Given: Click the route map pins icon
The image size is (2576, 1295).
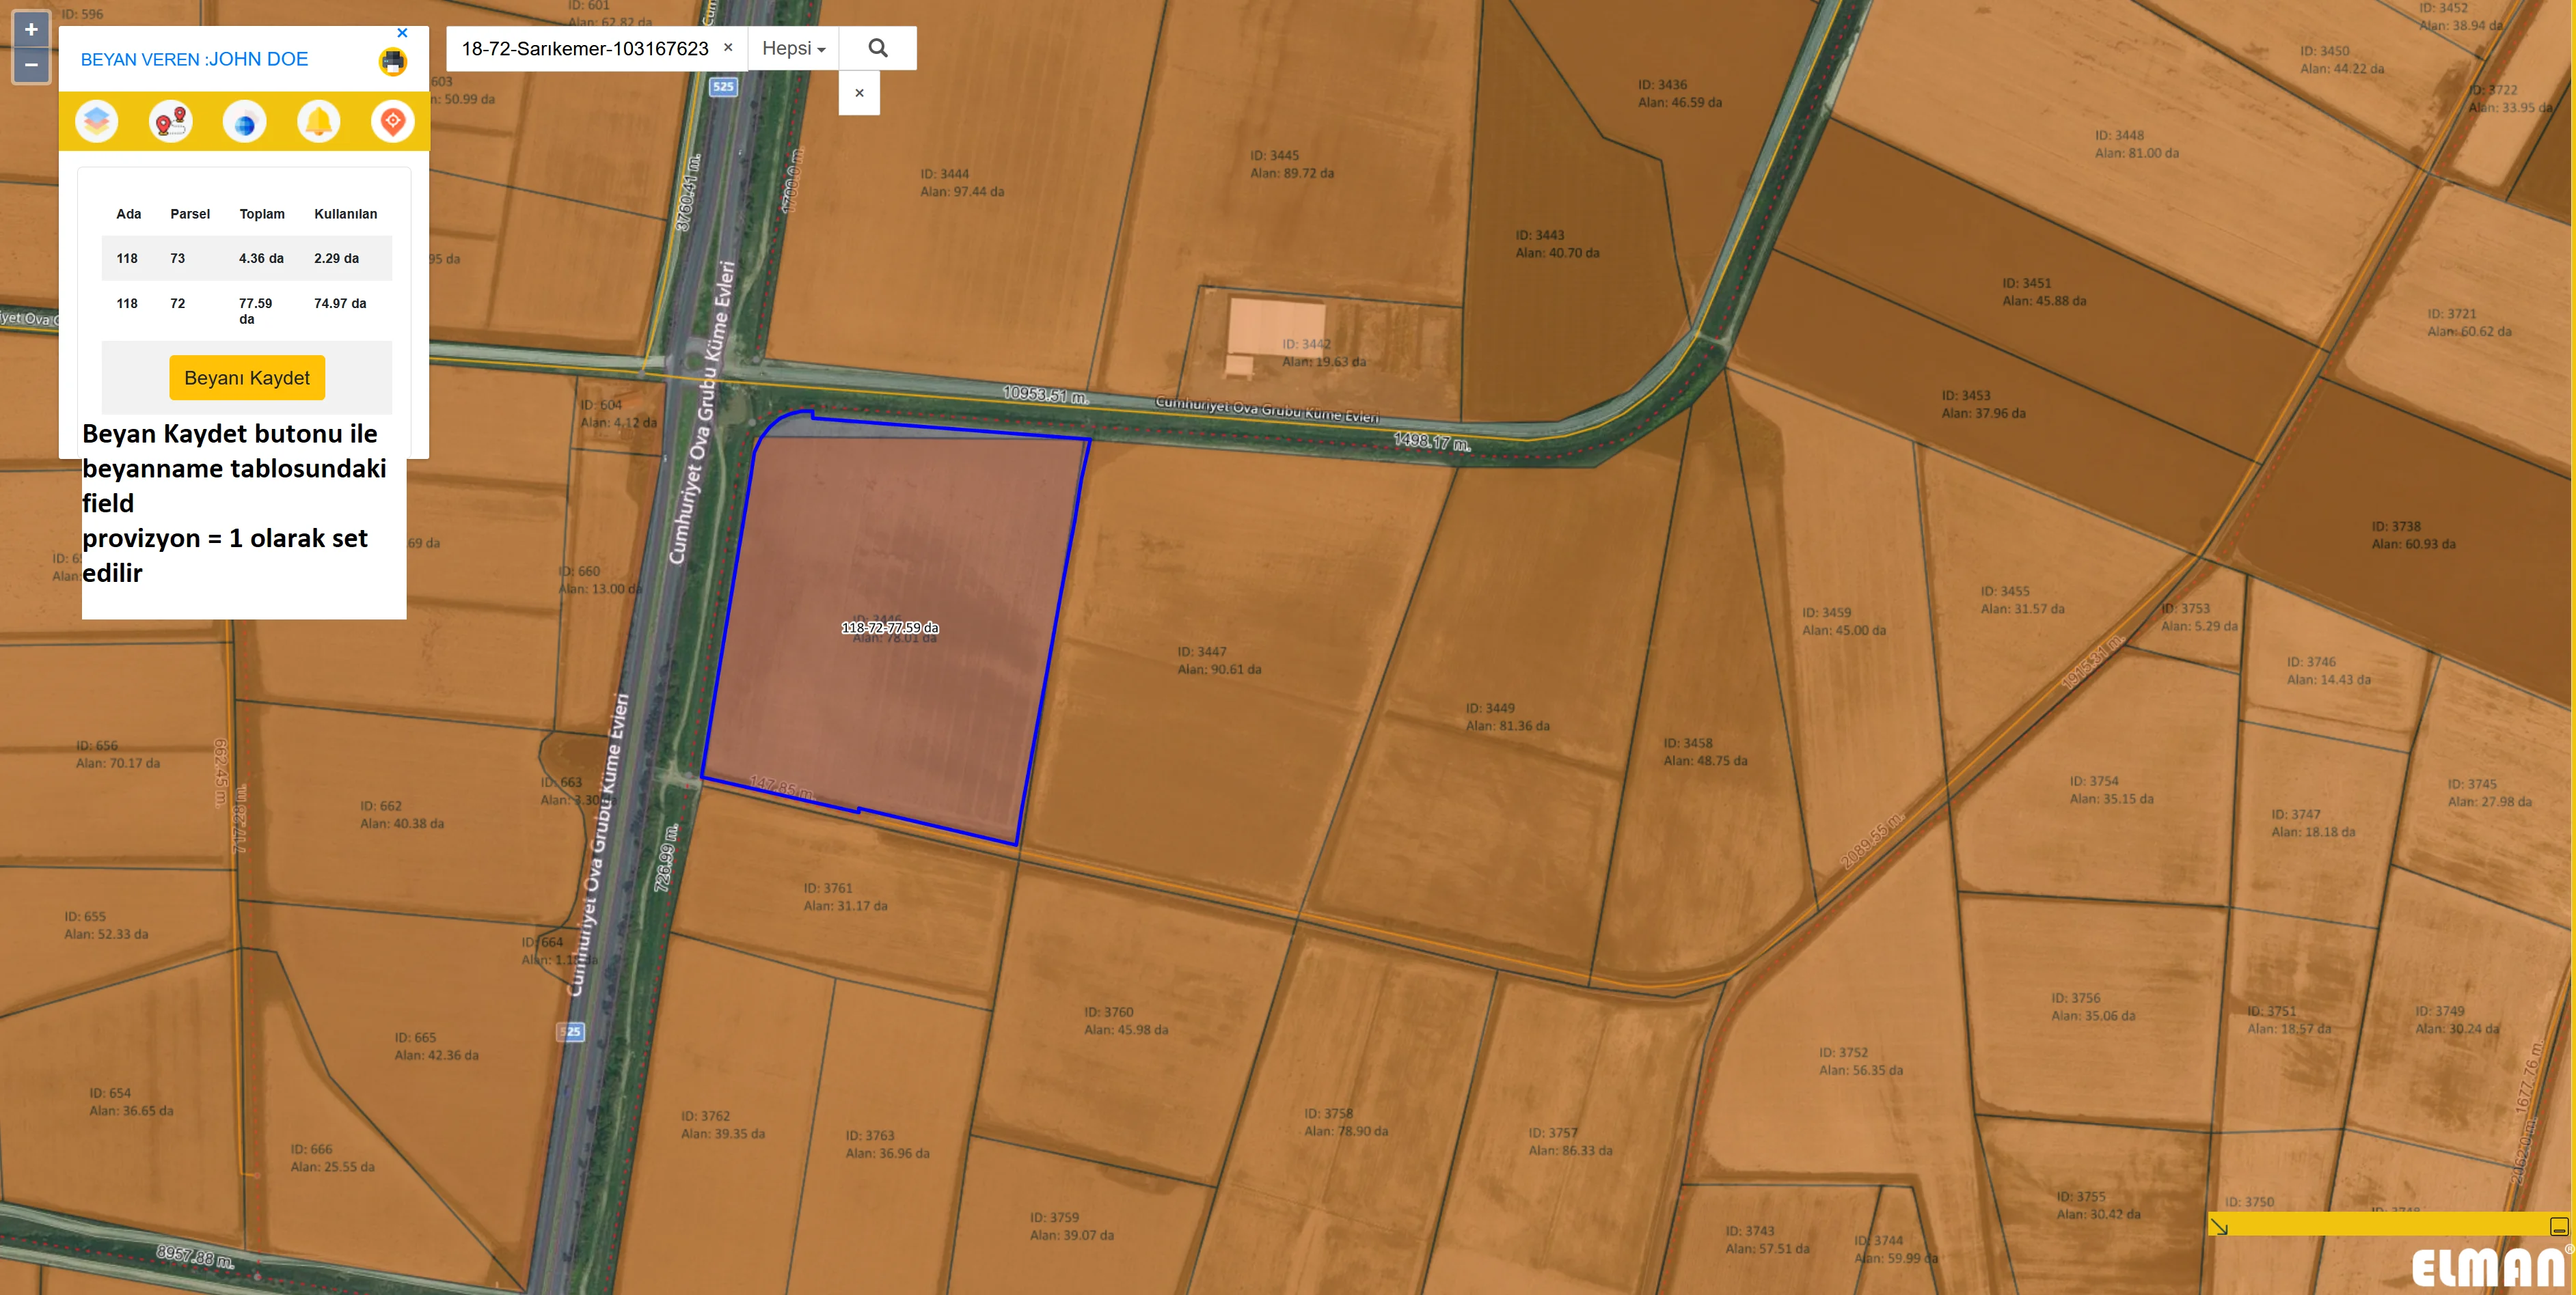Looking at the screenshot, I should click(x=171, y=121).
